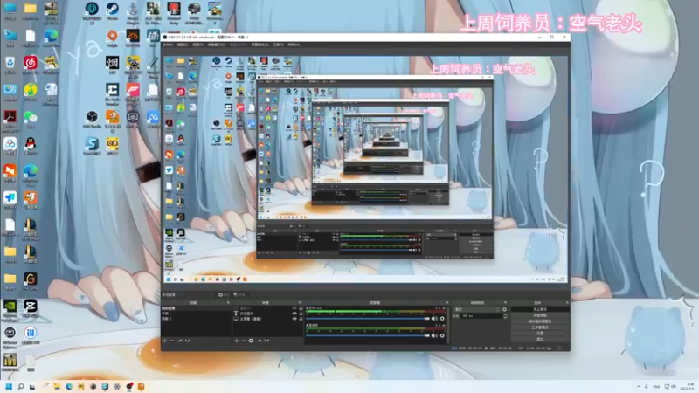699x393 pixels.
Task: Pop out the Audio Mixer dock panel
Action: click(x=447, y=302)
